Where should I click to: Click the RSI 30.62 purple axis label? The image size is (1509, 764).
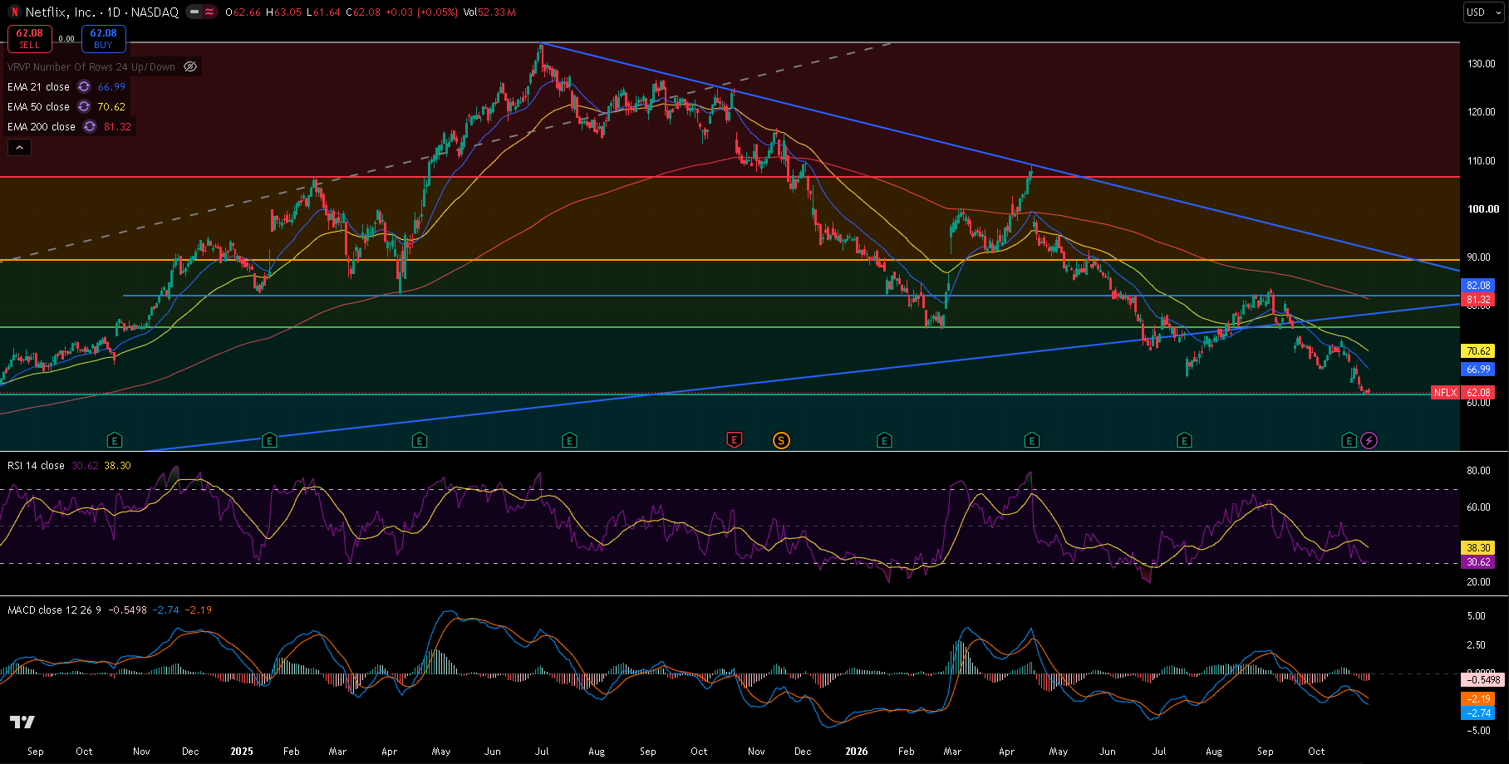pos(1478,561)
